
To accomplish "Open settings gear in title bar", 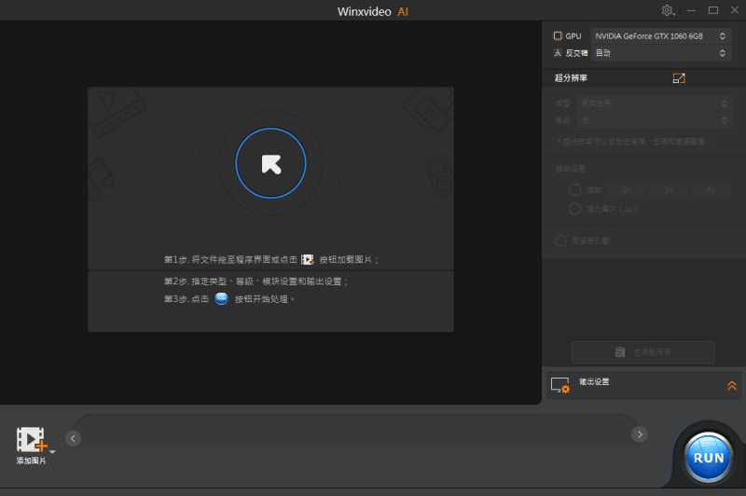I will (x=668, y=10).
